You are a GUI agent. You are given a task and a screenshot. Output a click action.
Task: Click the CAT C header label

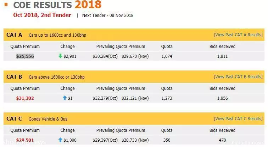14,119
